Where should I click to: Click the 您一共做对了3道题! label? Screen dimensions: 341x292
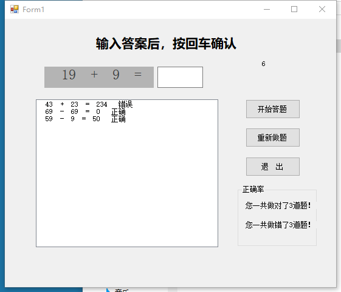pos(278,205)
